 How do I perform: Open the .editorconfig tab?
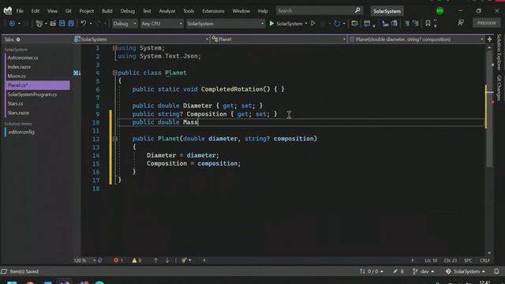point(21,132)
